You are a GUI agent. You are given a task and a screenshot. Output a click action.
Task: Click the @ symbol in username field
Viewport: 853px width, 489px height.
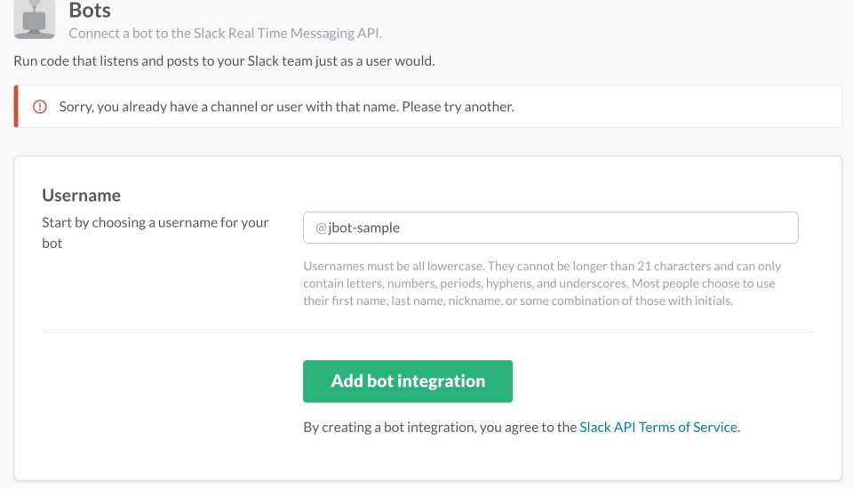tap(321, 228)
